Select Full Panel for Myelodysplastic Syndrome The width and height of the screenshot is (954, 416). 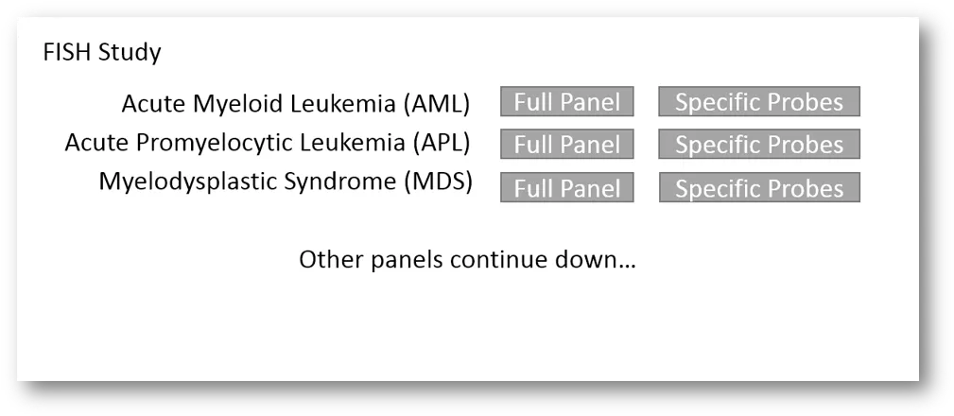point(567,187)
